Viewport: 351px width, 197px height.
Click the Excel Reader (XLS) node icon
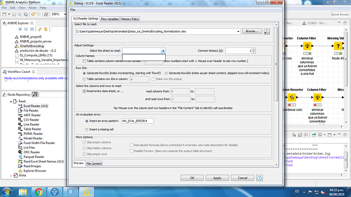pyautogui.click(x=20, y=106)
